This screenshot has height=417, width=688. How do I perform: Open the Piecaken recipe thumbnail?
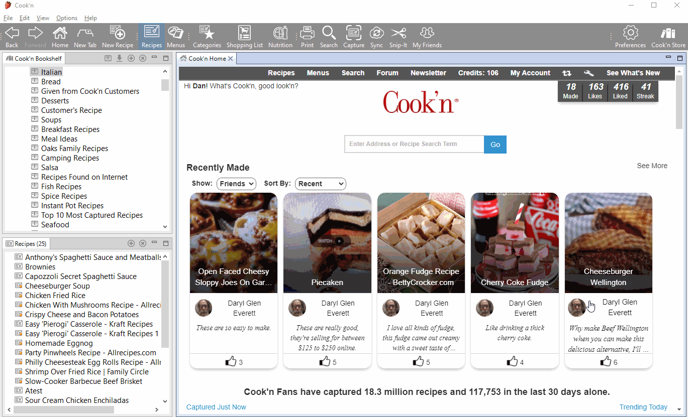point(327,243)
